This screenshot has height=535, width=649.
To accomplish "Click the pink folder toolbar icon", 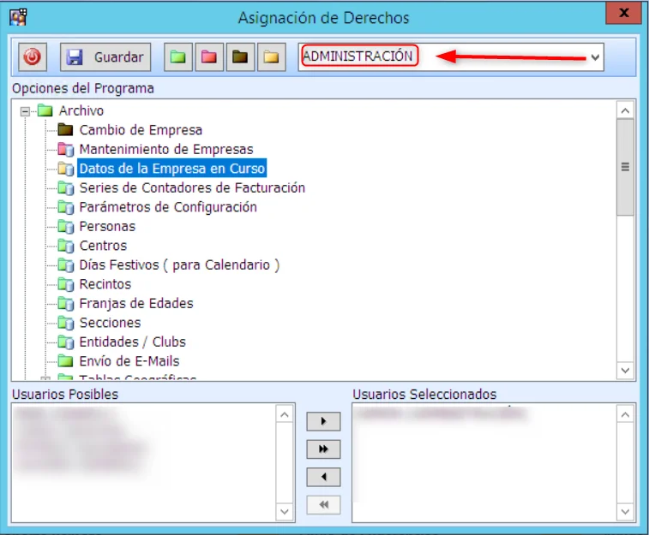I will point(208,57).
